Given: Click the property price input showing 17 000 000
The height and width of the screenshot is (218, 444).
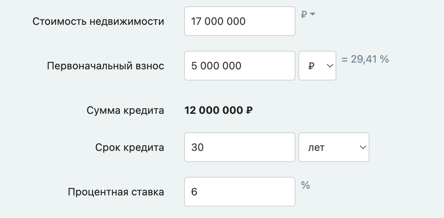Looking at the screenshot, I should [x=239, y=21].
